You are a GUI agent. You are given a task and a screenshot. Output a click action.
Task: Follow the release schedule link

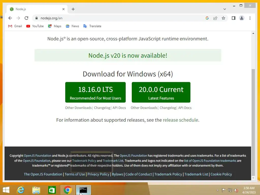coord(181,120)
